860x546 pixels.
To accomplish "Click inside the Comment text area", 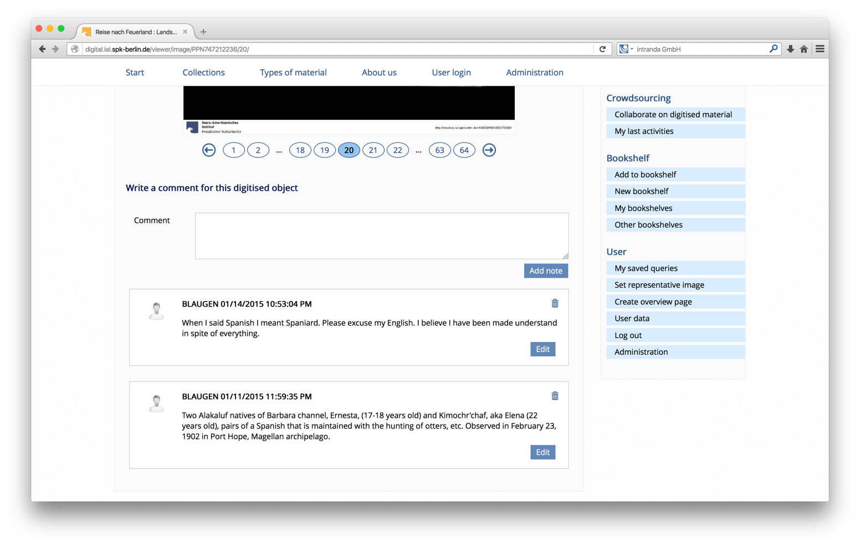I will coord(382,236).
